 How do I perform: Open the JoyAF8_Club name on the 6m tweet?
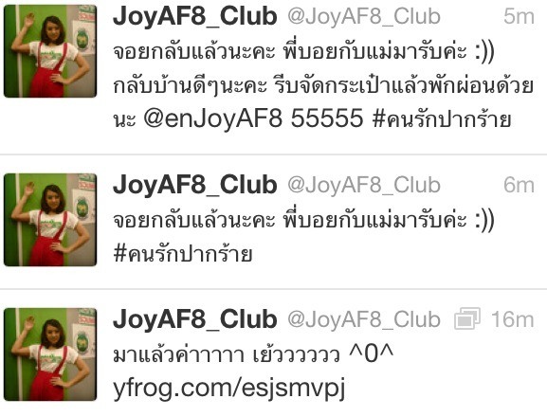pyautogui.click(x=195, y=185)
